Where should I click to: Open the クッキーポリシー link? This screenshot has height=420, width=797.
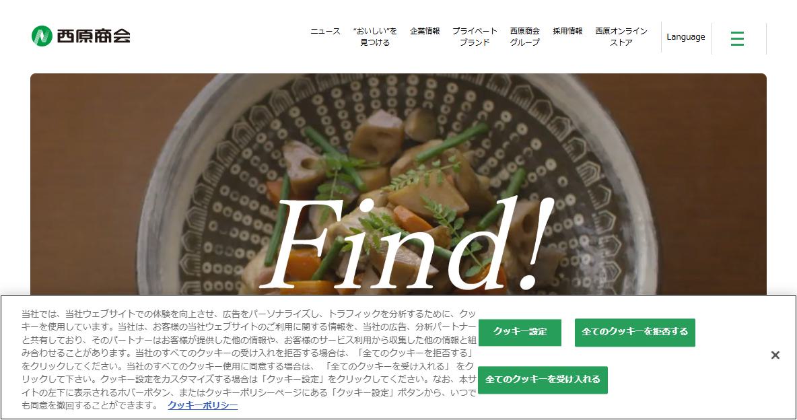coord(203,405)
